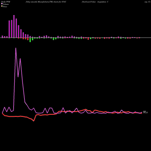Click the 'Starboard Value Acquisition' company name text
Image resolution: width=151 pixels, height=151 pixels.
tap(94, 2)
